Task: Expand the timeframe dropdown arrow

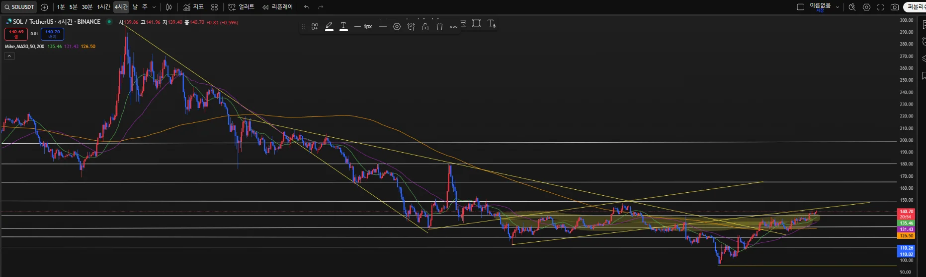Action: pyautogui.click(x=154, y=7)
